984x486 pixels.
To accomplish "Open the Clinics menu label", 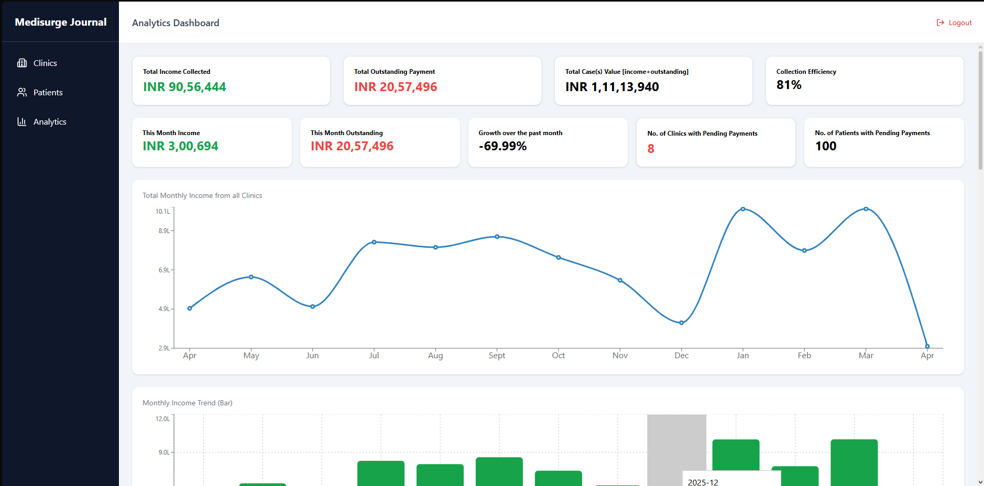I will pyautogui.click(x=45, y=63).
